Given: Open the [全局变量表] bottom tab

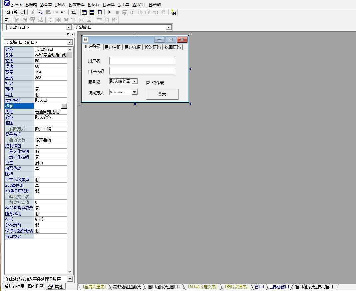Looking at the screenshot, I should click(94, 287).
